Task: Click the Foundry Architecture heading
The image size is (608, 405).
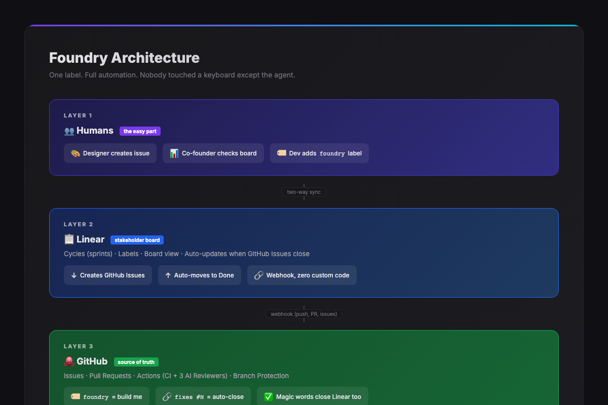Action: [124, 58]
